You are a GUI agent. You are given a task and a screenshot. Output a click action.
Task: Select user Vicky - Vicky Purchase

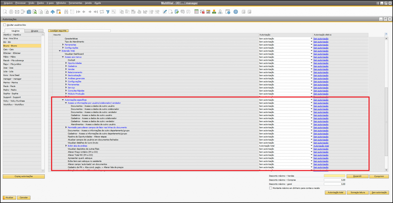[x=22, y=101]
